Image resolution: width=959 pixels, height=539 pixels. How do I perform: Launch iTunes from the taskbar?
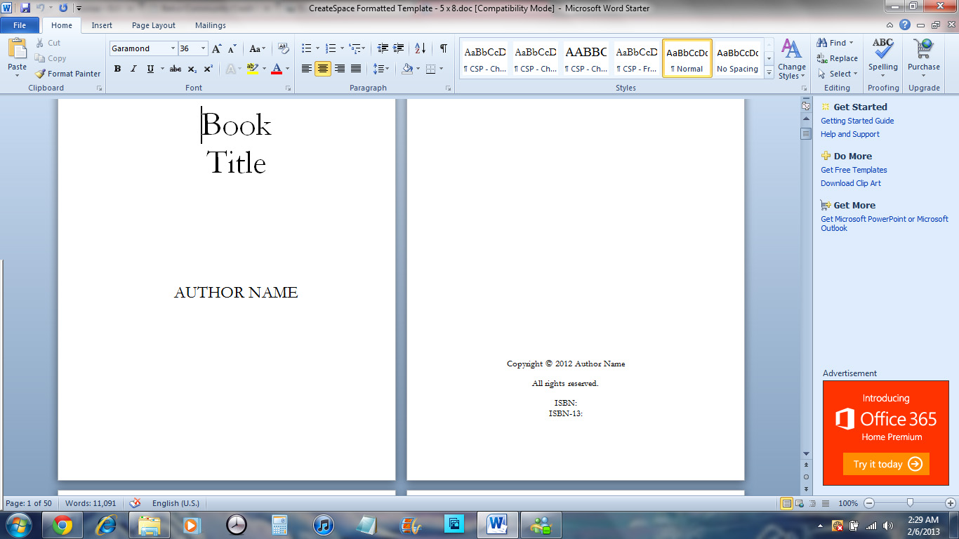323,524
